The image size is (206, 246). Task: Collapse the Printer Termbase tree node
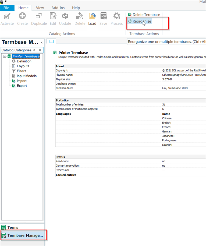(5, 56)
